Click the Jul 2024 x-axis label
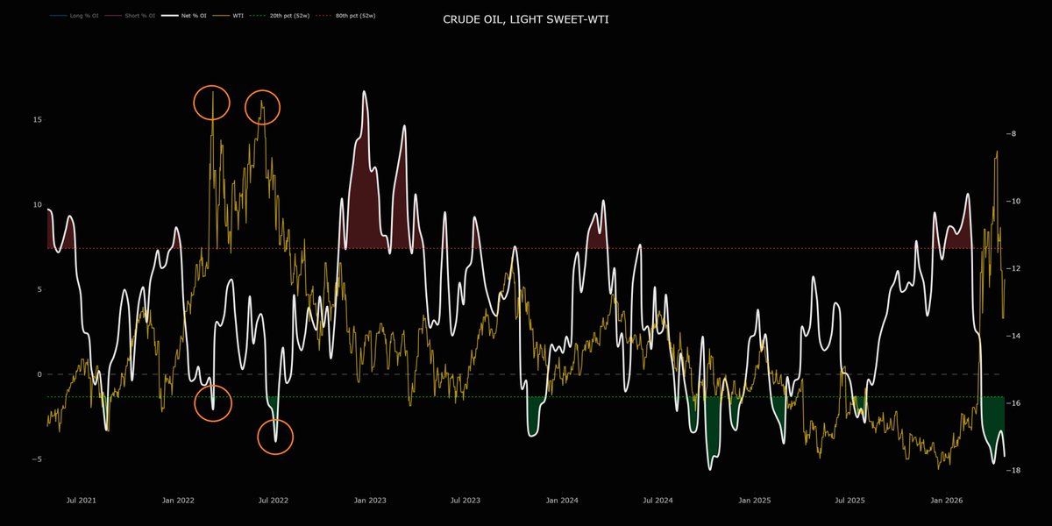 point(657,501)
